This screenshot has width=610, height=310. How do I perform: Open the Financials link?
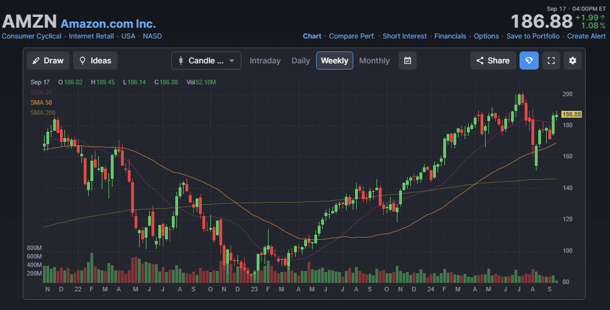(450, 36)
